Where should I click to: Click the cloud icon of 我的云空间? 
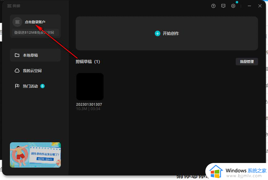point(17,71)
